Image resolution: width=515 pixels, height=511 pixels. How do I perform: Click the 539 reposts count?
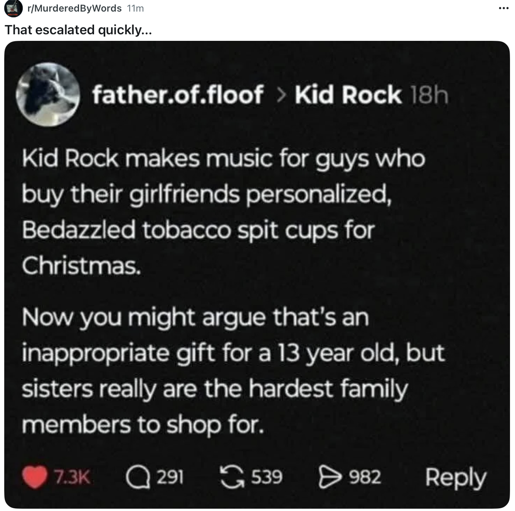[267, 477]
